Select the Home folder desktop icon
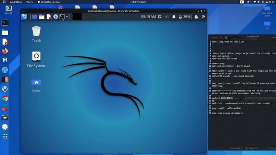276x155 pixels. (36, 86)
